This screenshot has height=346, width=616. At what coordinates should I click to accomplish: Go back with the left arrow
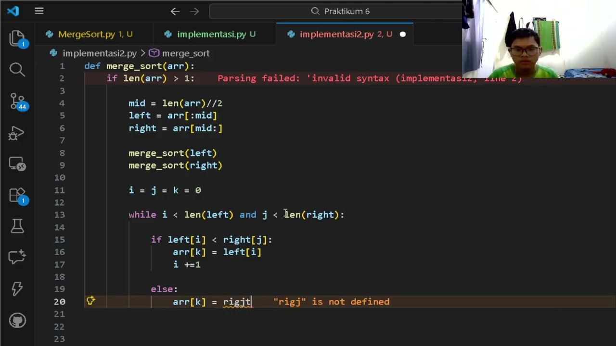(175, 11)
